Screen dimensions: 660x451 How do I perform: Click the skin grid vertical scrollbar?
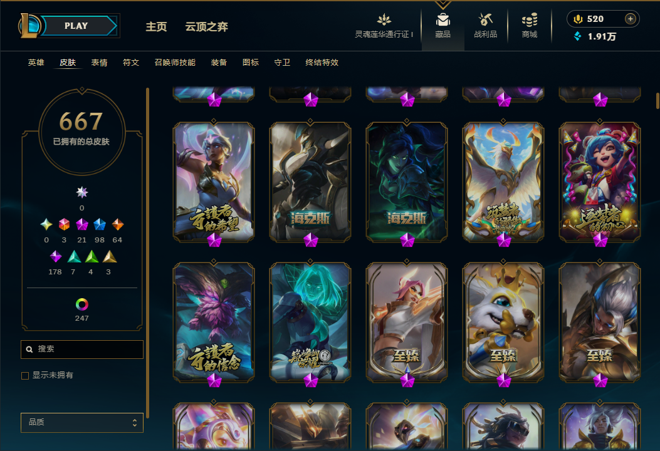pos(657,101)
